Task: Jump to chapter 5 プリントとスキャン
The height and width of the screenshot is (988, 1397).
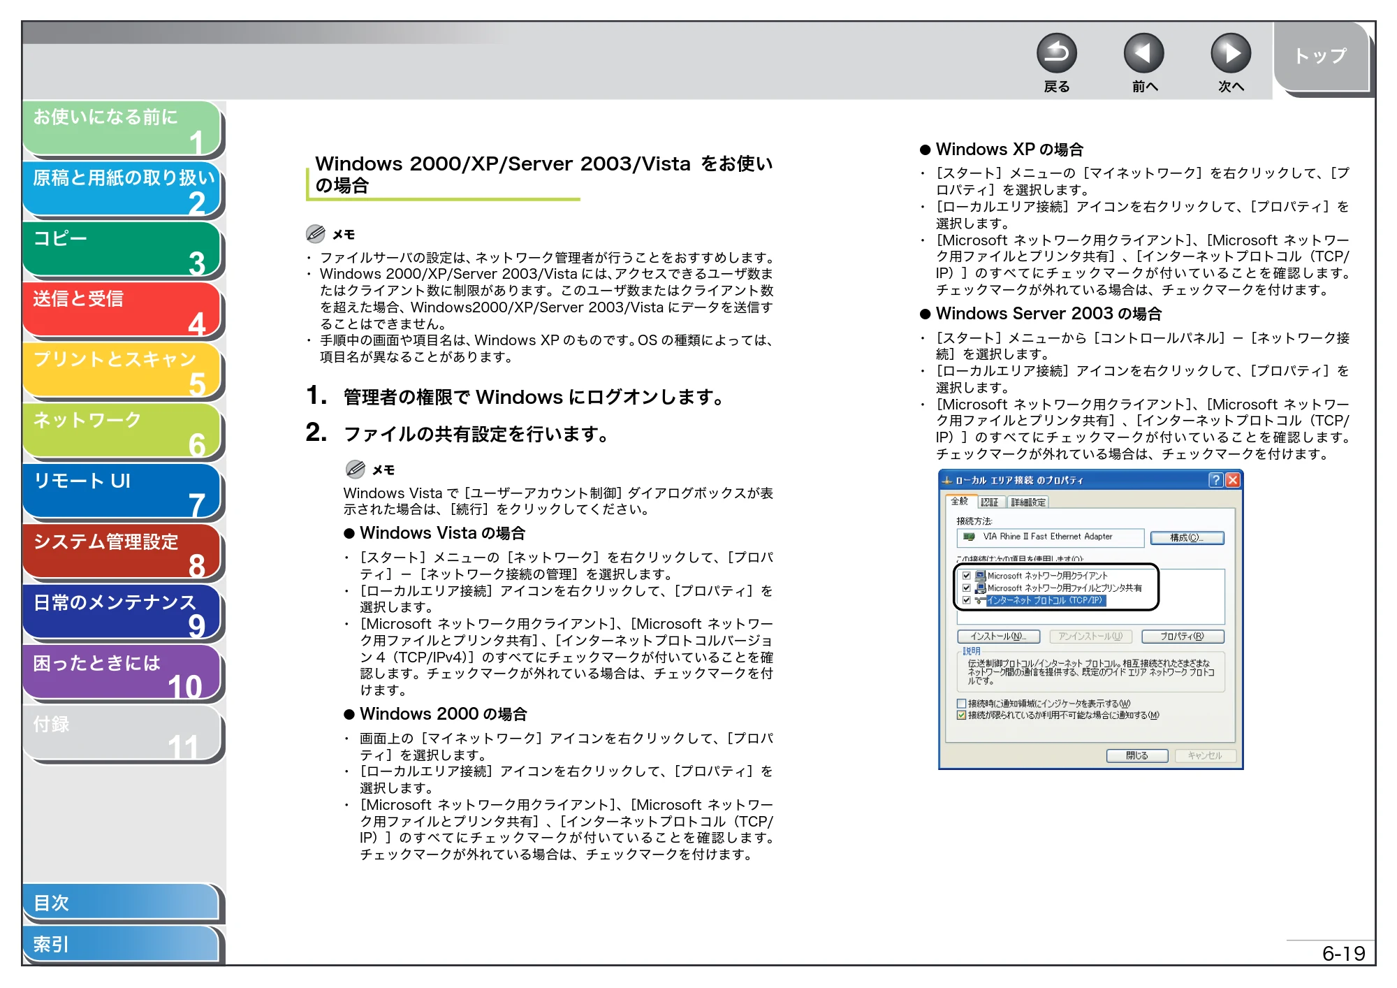Action: pos(122,370)
